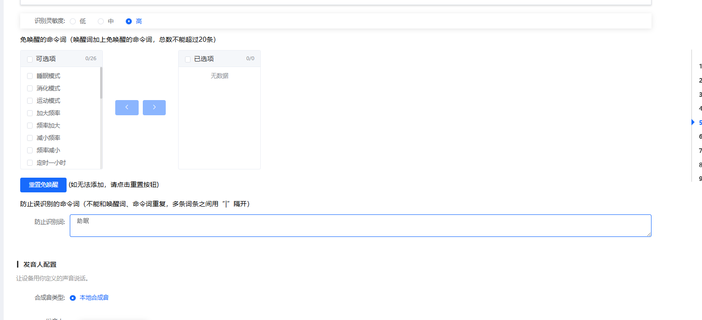Toggle select-all checkbox in 已选项 panel
702x320 pixels.
188,59
